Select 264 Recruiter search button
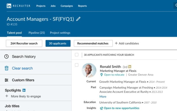This screenshot has height=111, width=177. point(24,43)
